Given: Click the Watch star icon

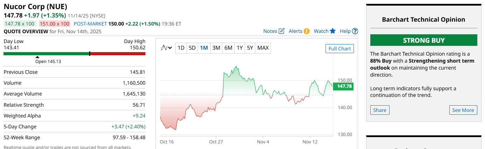Looking at the screenshot, I should (333, 31).
